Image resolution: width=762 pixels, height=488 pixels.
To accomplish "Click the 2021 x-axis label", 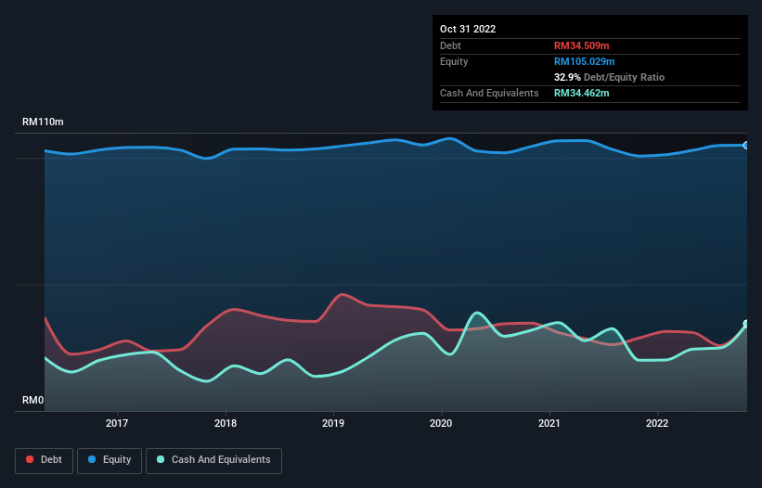I will [x=549, y=423].
